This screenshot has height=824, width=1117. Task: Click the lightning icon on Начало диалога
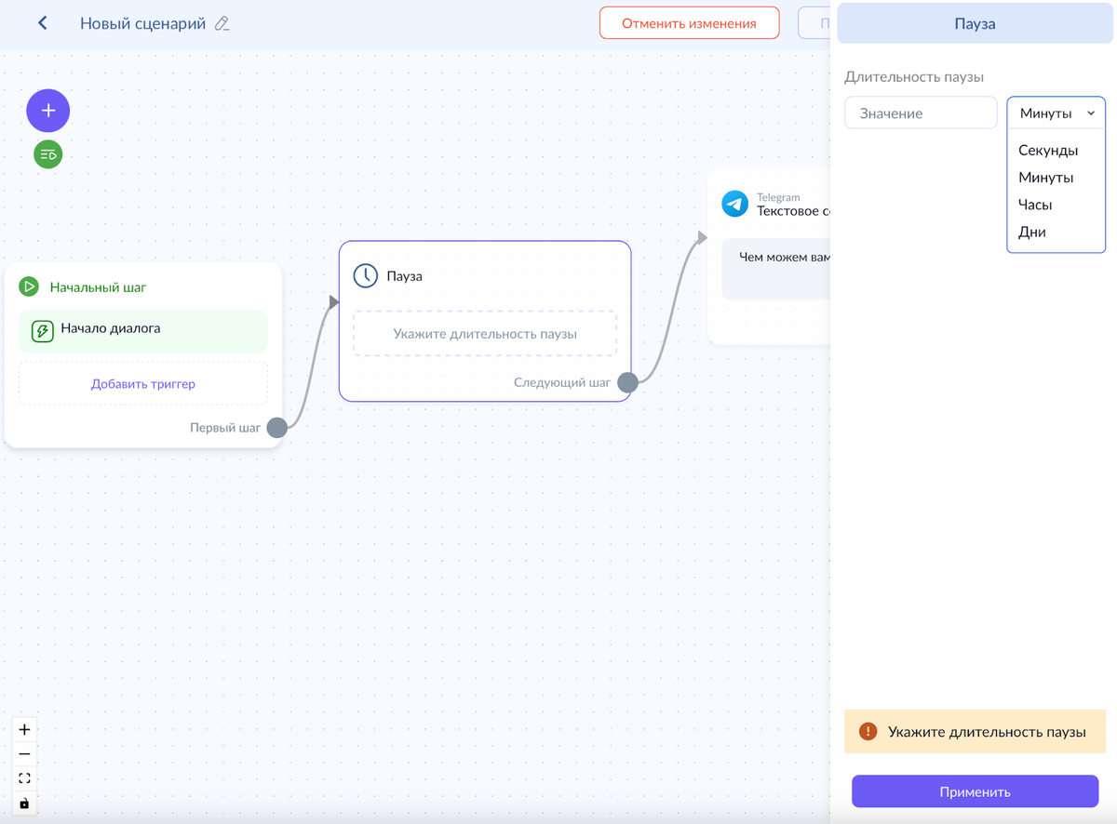pyautogui.click(x=42, y=330)
